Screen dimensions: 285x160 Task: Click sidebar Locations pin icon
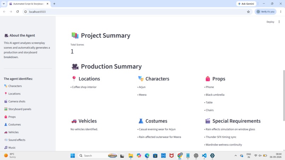(6, 94)
